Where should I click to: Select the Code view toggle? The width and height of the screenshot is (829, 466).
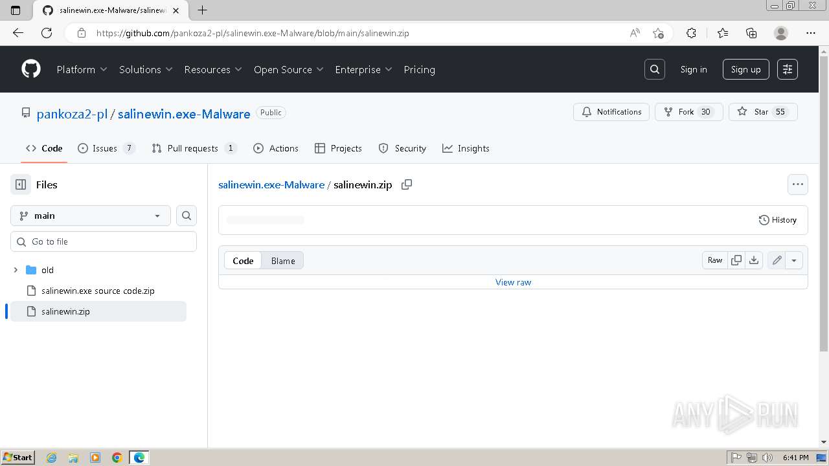click(243, 260)
